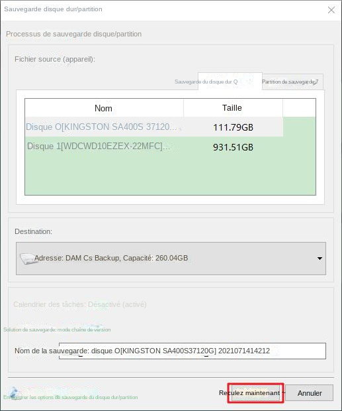Switch to the Partition de sauvegarde tab
The width and height of the screenshot is (342, 411).
point(290,82)
